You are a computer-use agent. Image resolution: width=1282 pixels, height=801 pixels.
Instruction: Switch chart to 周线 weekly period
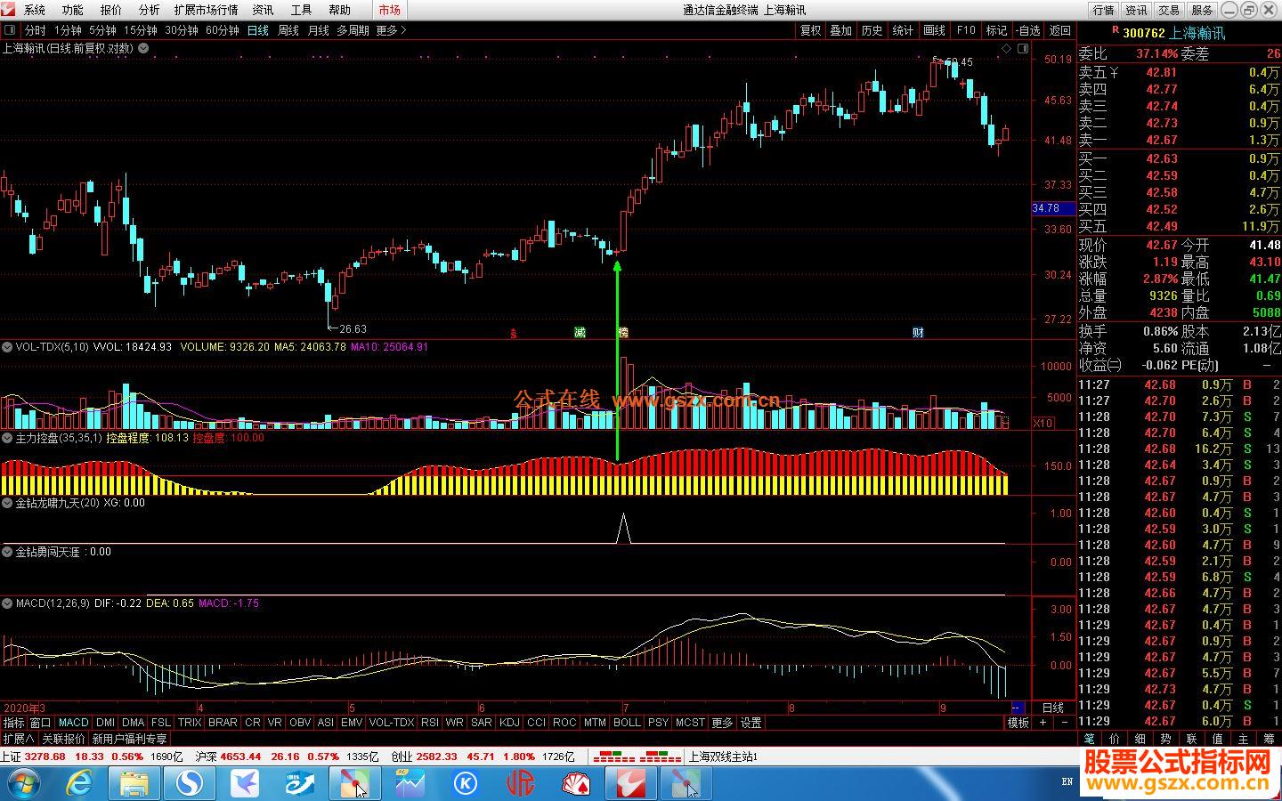[x=288, y=30]
